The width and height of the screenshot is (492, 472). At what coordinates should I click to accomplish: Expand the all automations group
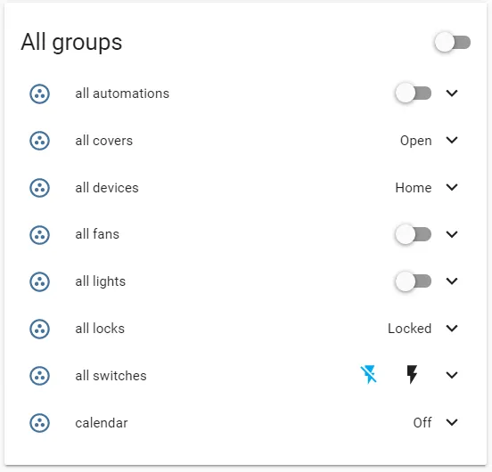(452, 94)
